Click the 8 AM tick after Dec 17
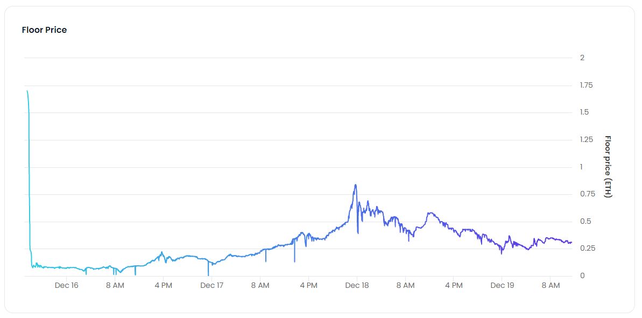Screen dimensions: 642x318 (260, 285)
